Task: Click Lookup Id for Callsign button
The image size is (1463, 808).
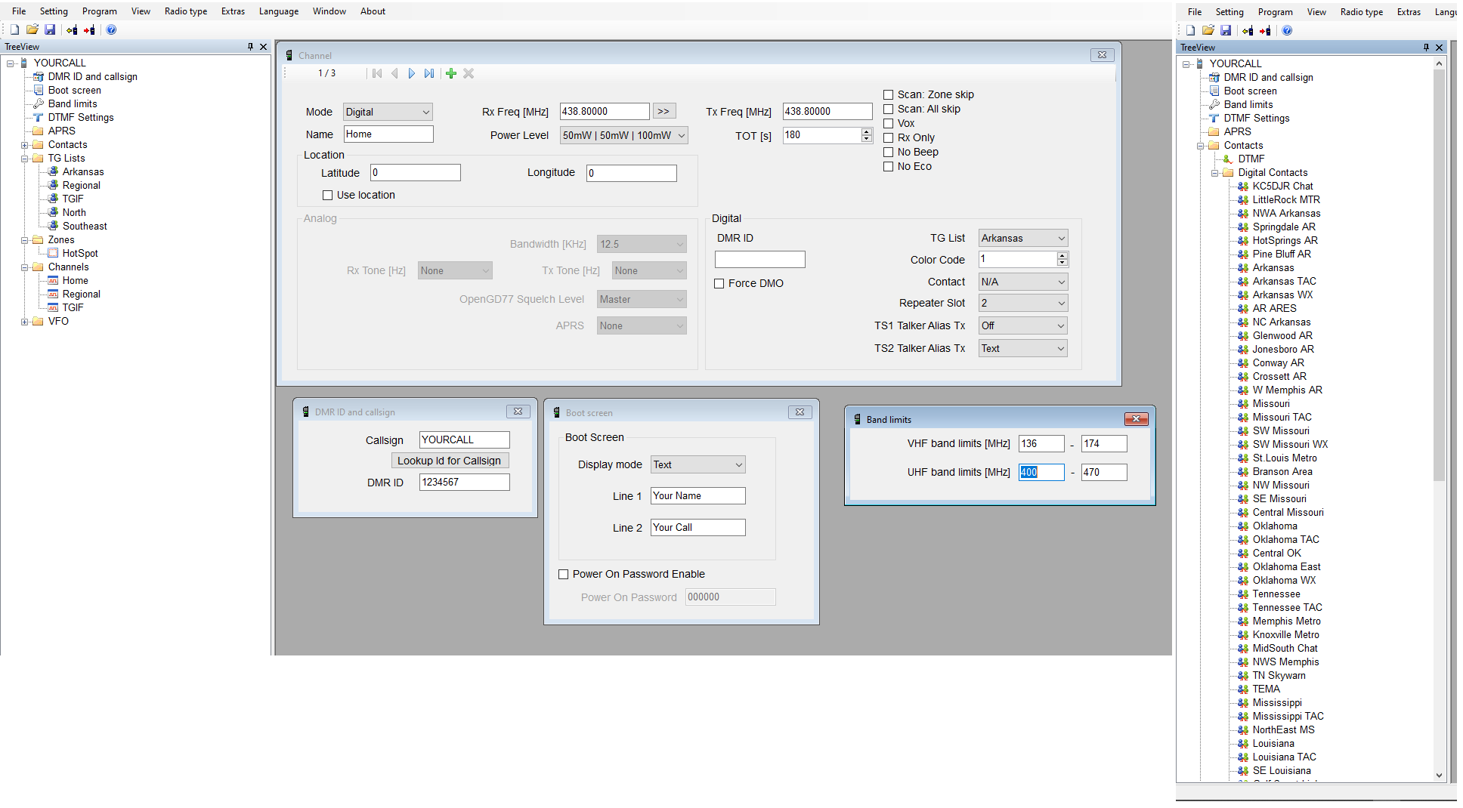Action: (450, 461)
